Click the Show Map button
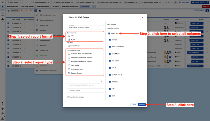 click(x=184, y=2)
